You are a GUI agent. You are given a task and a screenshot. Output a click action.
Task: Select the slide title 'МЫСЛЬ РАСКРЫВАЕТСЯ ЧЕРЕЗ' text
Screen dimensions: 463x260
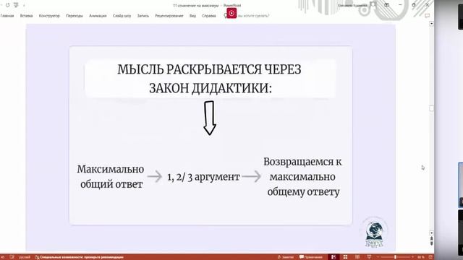(x=209, y=69)
